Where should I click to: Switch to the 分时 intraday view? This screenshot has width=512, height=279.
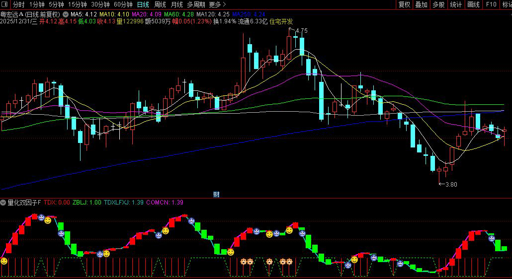click(19, 4)
